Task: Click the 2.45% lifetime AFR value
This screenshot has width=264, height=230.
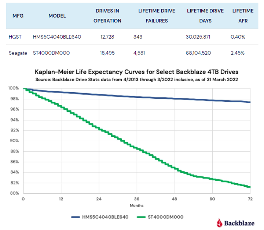Action: (x=237, y=53)
